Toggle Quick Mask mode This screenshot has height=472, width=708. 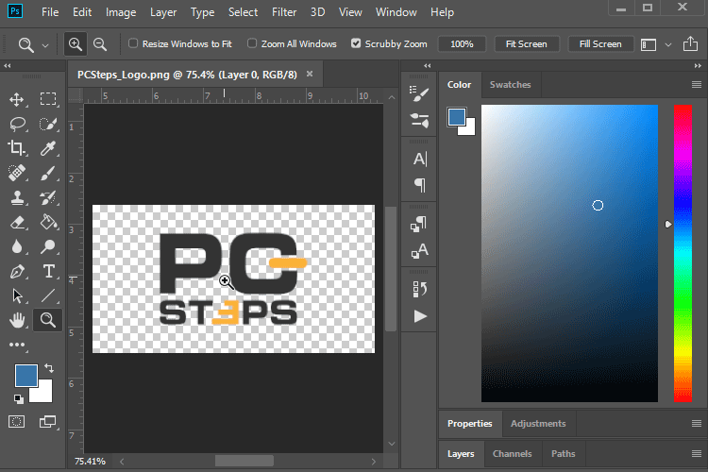tap(17, 422)
